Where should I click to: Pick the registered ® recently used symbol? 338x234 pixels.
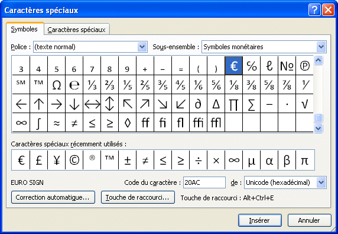[92, 160]
